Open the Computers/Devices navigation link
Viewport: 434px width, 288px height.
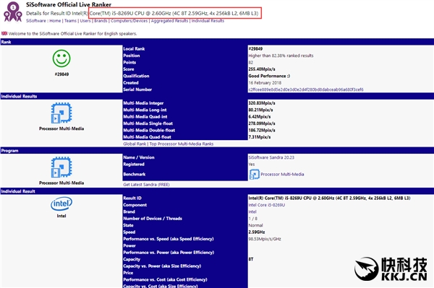point(129,21)
